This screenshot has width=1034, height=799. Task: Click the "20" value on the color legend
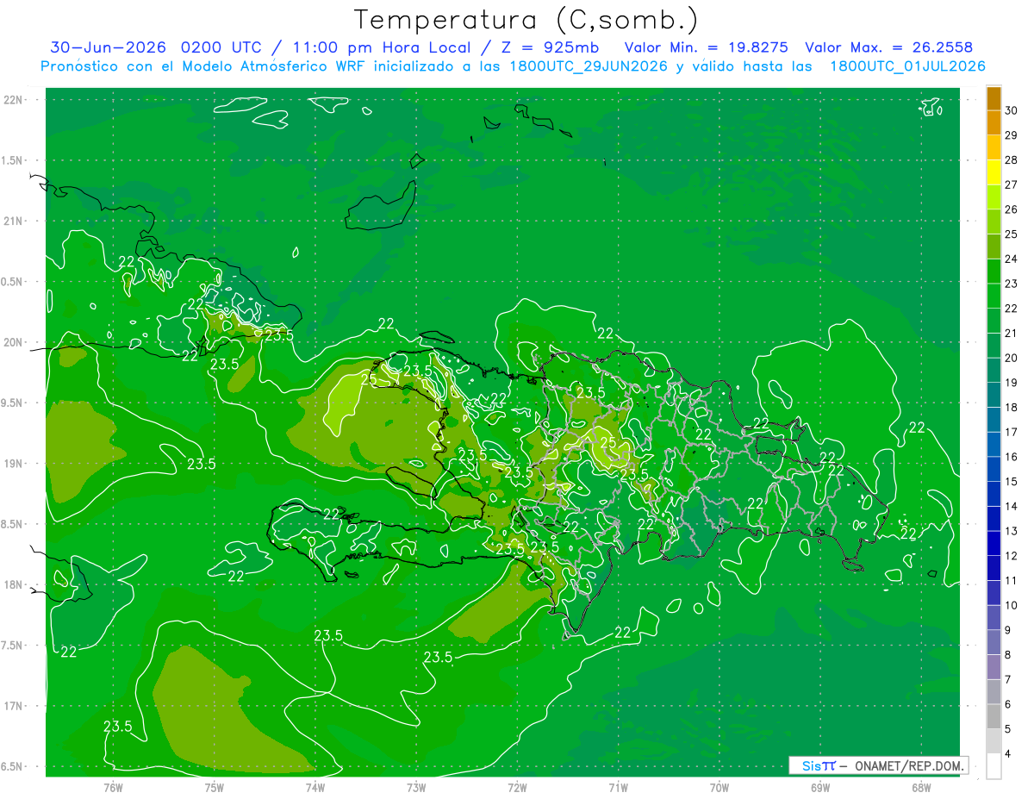coord(1012,358)
